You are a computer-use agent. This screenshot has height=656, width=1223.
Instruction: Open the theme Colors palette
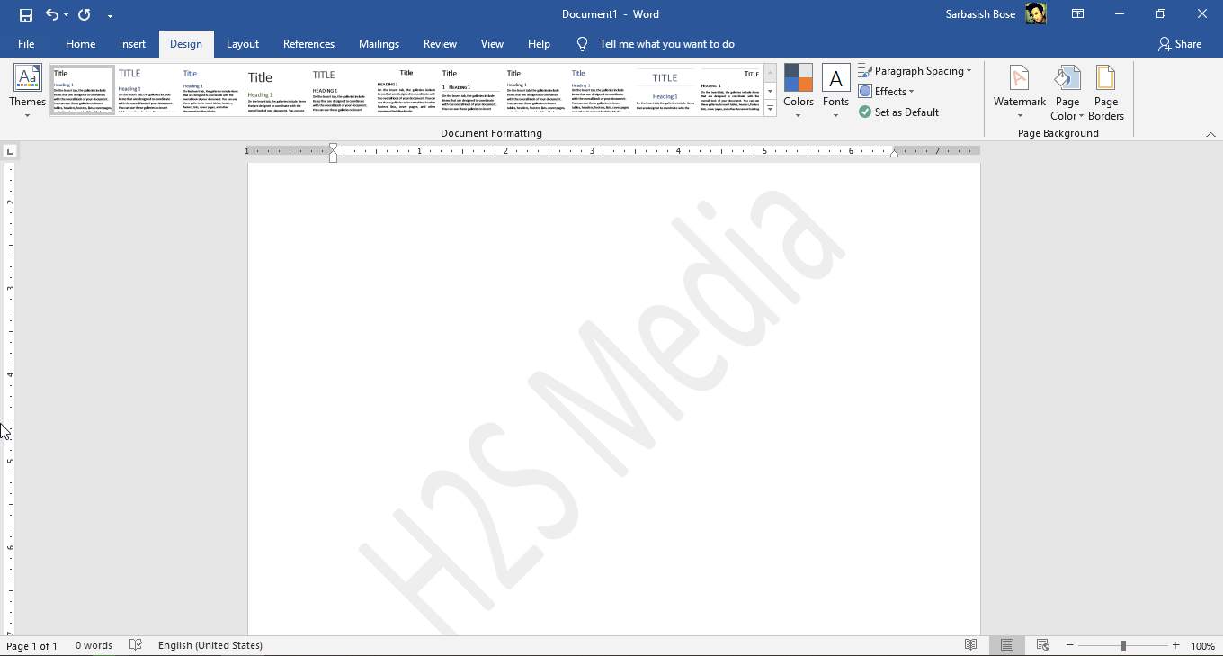coord(798,90)
